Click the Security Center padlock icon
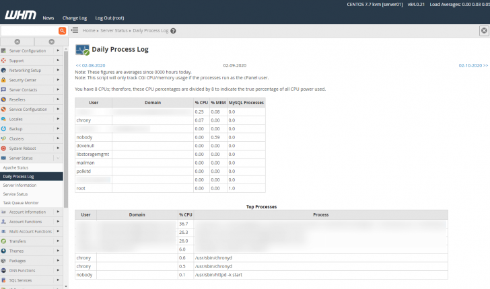490x289 pixels. click(4, 80)
